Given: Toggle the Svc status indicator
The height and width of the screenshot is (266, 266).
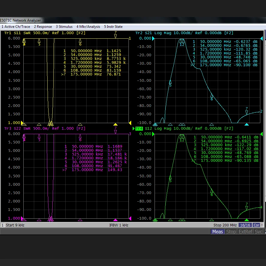Looking at the screenshot, I should 259,232.
